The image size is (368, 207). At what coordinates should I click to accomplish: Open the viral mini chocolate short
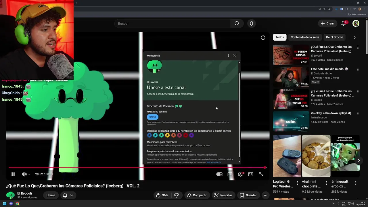pyautogui.click(x=316, y=156)
